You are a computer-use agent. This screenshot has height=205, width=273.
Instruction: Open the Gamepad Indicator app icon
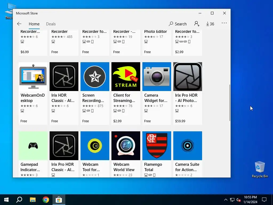tap(33, 146)
